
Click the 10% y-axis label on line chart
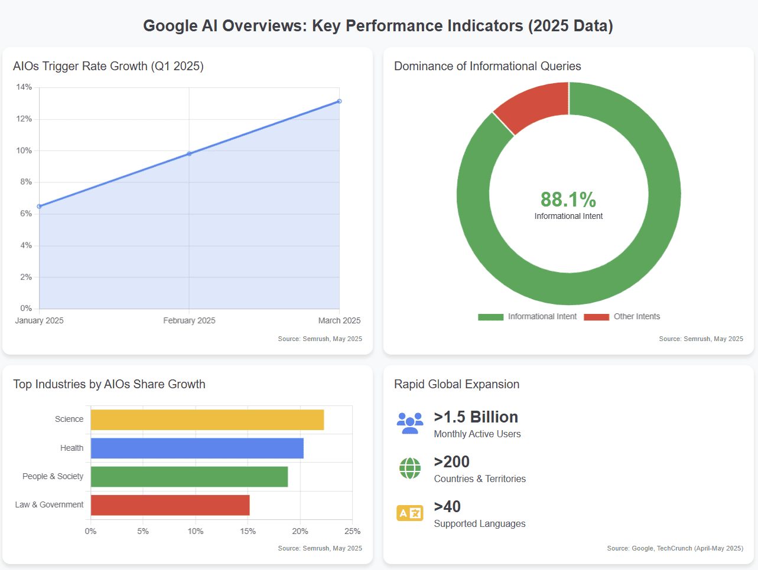click(24, 151)
